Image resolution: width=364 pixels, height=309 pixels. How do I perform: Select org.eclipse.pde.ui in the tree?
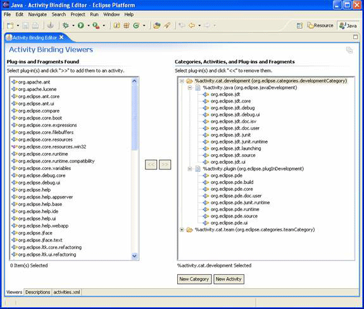[229, 223]
